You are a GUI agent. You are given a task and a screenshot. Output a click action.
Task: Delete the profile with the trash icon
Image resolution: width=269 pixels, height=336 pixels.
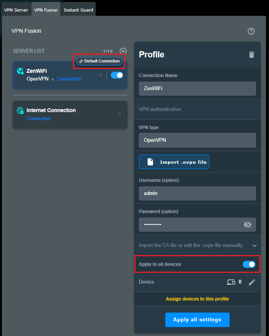coord(251,55)
